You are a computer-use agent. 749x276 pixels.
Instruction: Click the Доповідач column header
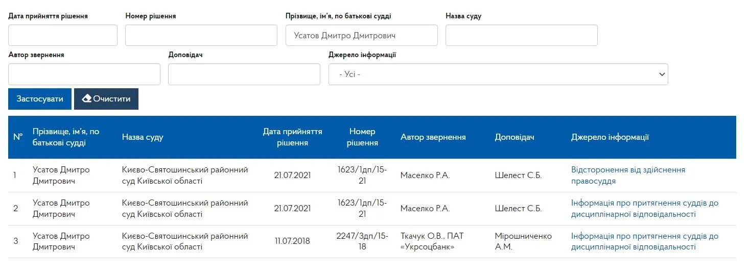[x=514, y=137]
